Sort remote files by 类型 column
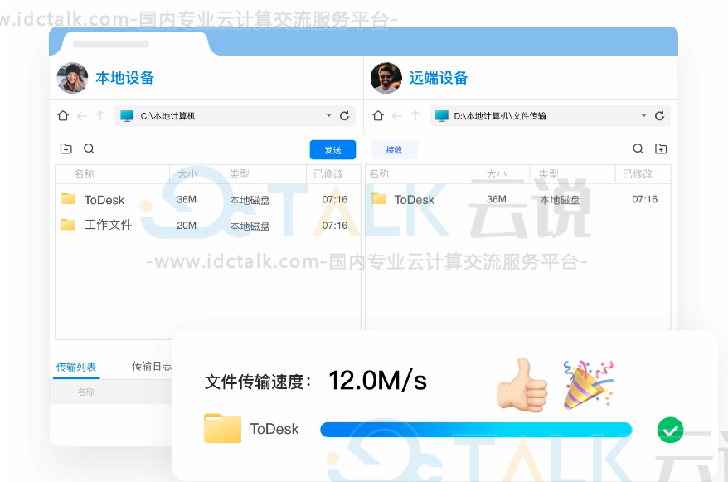 [x=548, y=173]
